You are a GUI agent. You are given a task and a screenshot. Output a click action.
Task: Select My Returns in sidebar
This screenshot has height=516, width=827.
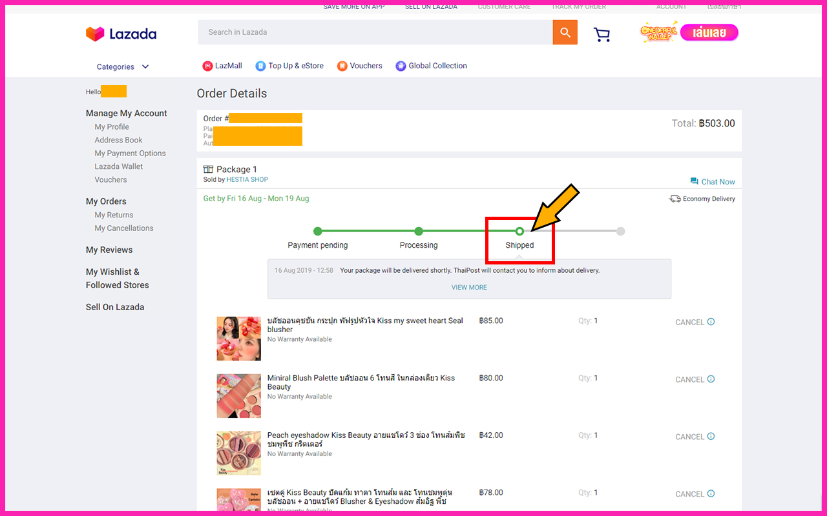(114, 215)
